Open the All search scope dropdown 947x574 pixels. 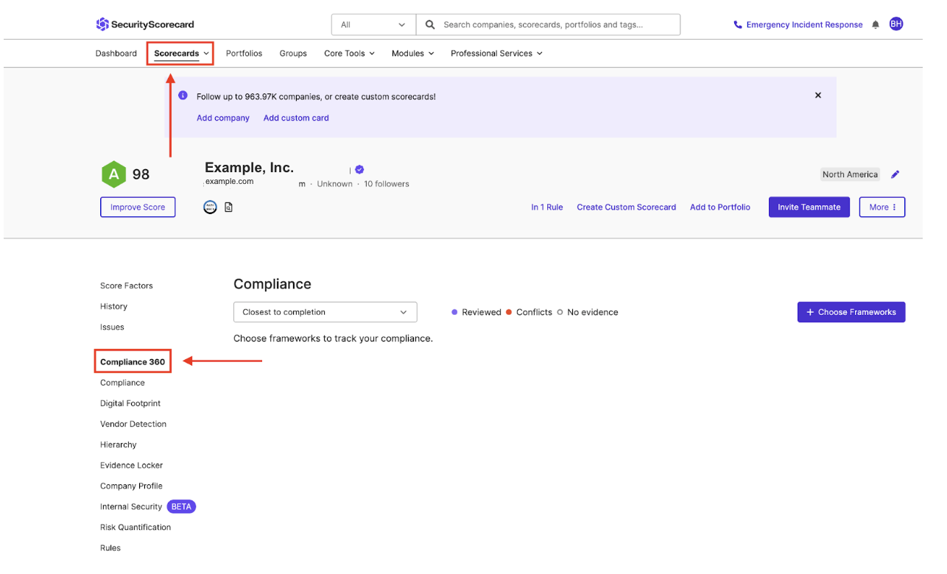(x=373, y=24)
